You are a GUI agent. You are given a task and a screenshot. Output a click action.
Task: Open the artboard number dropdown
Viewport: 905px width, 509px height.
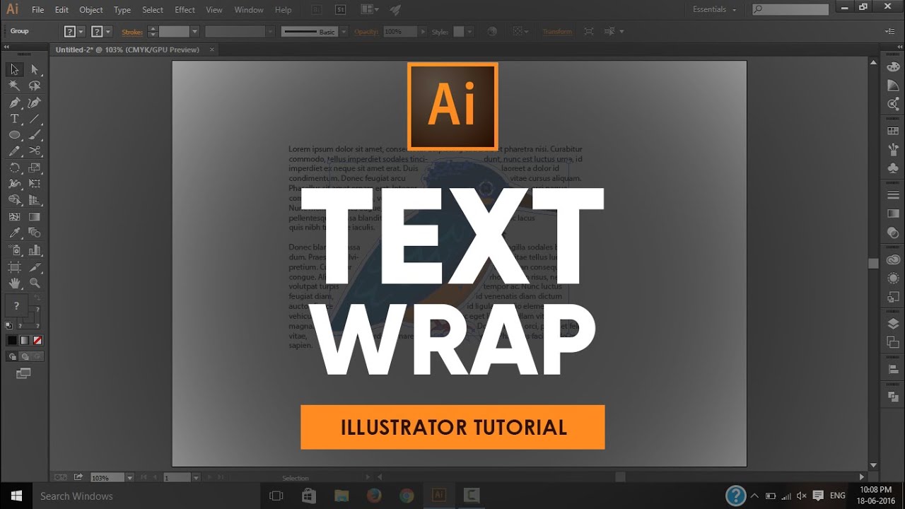[197, 478]
